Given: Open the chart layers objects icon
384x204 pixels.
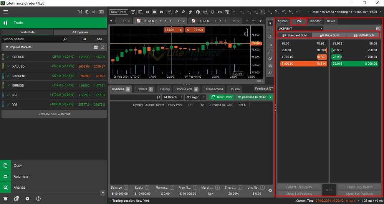Looking at the screenshot, I should pyautogui.click(x=212, y=12).
